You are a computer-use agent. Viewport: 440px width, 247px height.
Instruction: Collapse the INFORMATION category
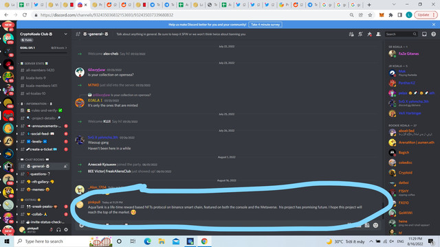(36, 104)
